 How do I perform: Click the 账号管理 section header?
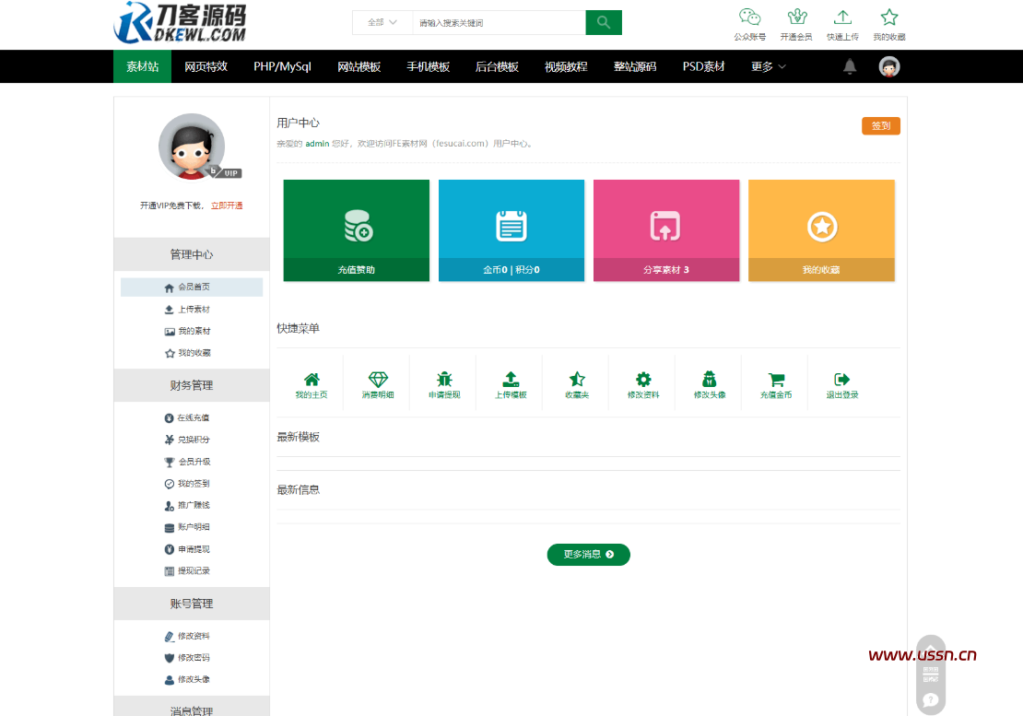click(x=192, y=604)
